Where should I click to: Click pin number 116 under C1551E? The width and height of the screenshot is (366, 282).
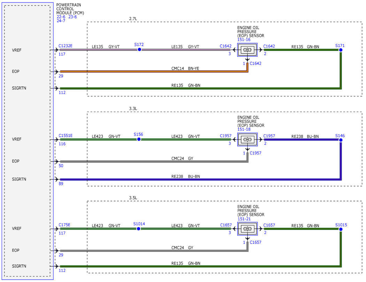[x=62, y=144]
